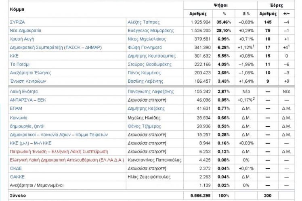Viewport: 302px width, 201px height.
Task: Open the ΕΠΑΜ party link
Action: 16,109
